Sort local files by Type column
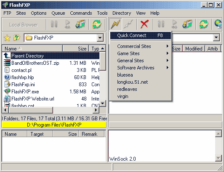The height and width of the screenshot is (172, 224). [94, 48]
